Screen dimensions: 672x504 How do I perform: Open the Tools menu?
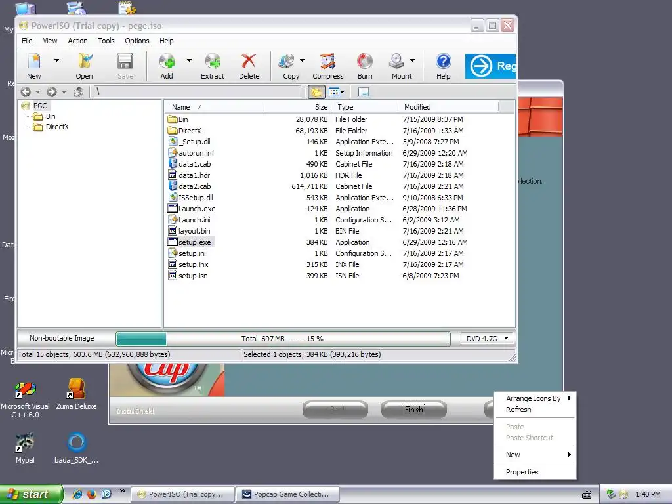coord(106,41)
